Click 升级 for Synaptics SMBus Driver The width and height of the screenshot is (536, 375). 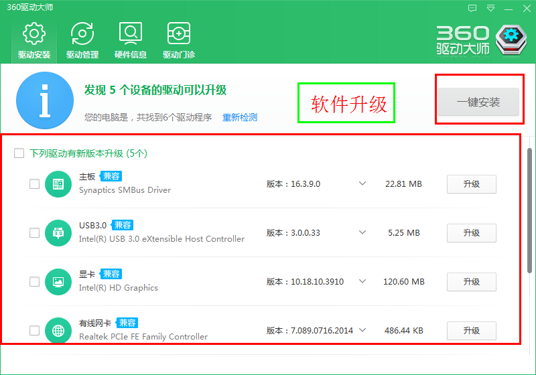coord(472,184)
